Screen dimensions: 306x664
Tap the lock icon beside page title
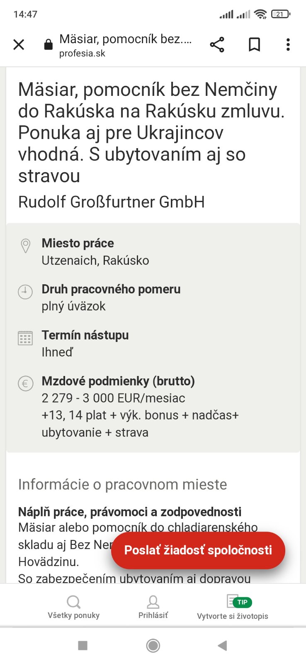coord(49,44)
